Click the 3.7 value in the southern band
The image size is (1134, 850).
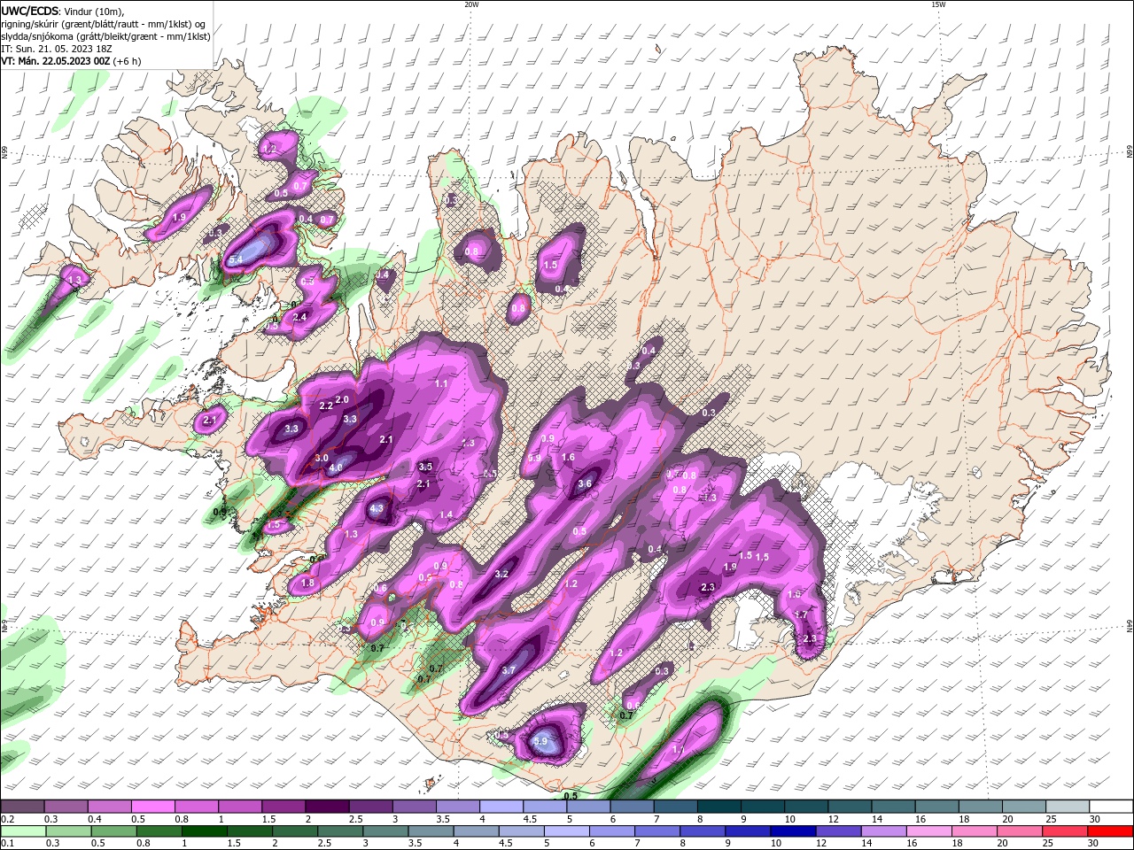coord(509,671)
